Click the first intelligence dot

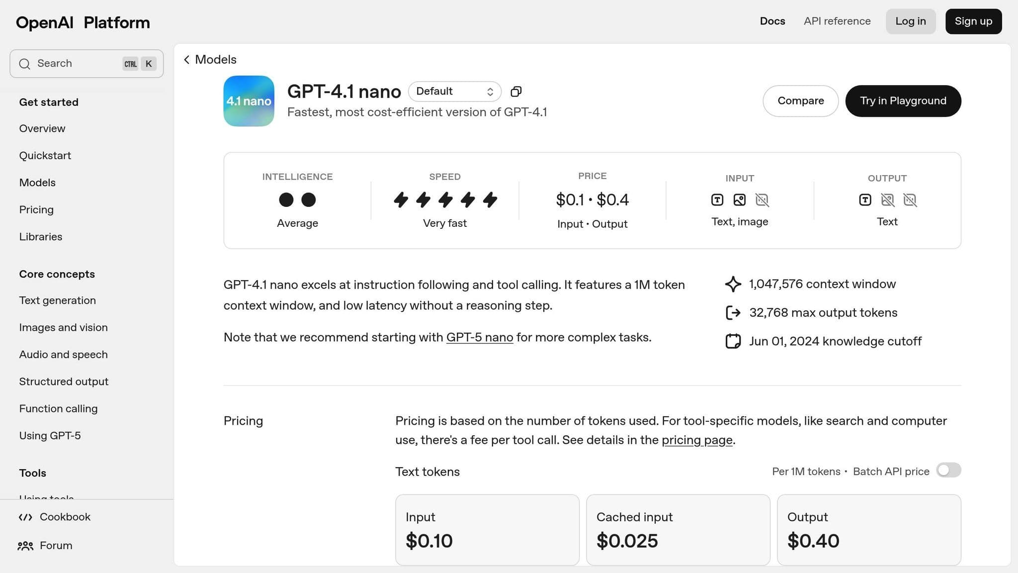pos(286,200)
